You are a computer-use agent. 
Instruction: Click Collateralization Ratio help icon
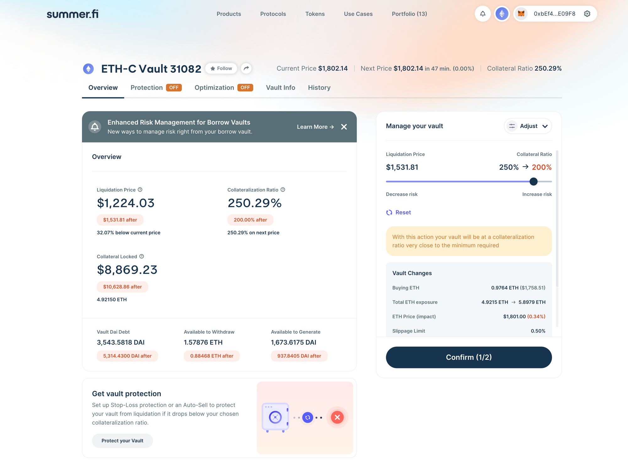(283, 190)
